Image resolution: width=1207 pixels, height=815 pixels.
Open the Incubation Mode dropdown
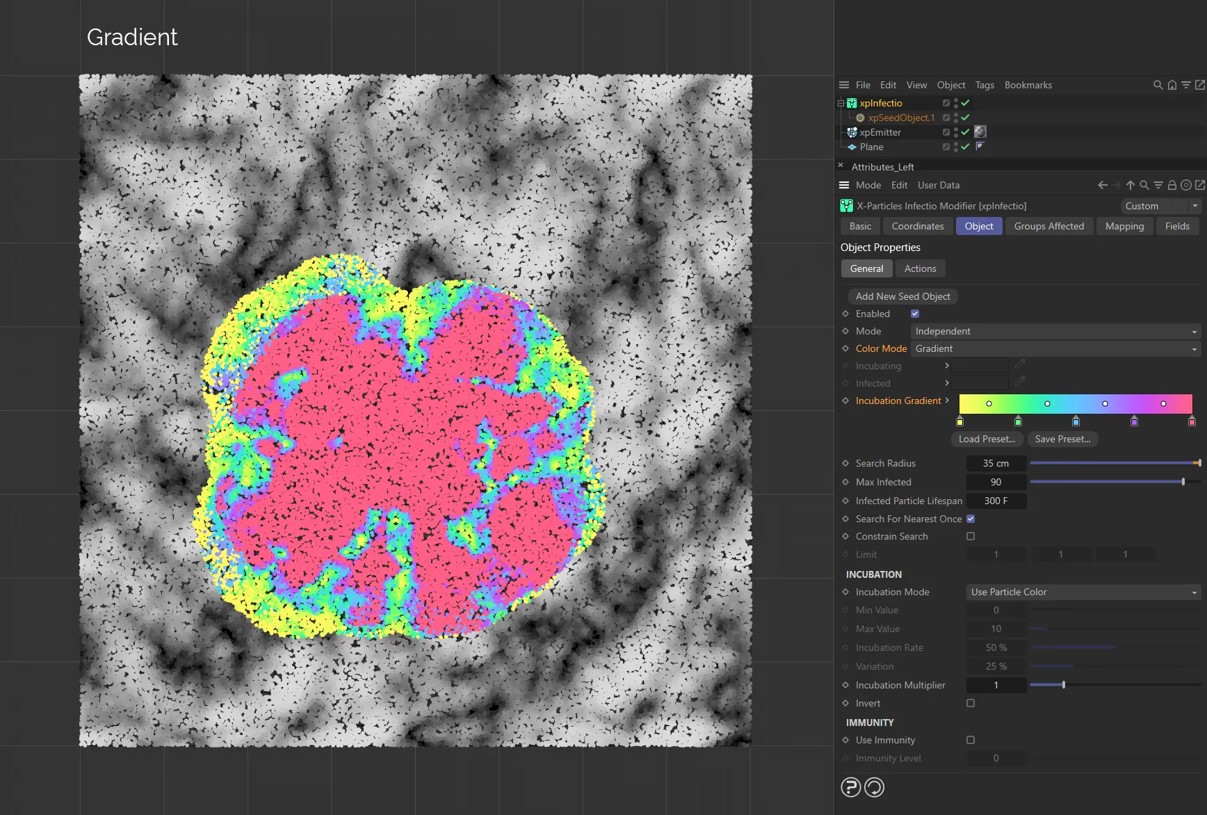point(1082,592)
